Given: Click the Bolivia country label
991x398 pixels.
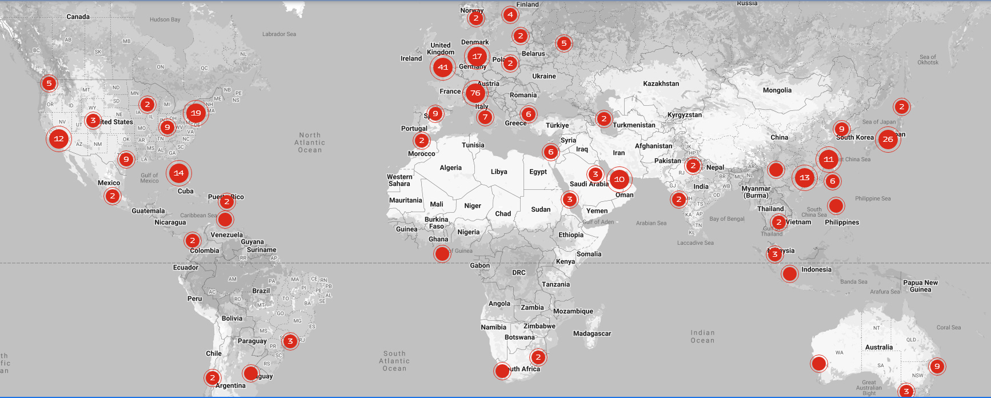Looking at the screenshot, I should click(x=232, y=318).
